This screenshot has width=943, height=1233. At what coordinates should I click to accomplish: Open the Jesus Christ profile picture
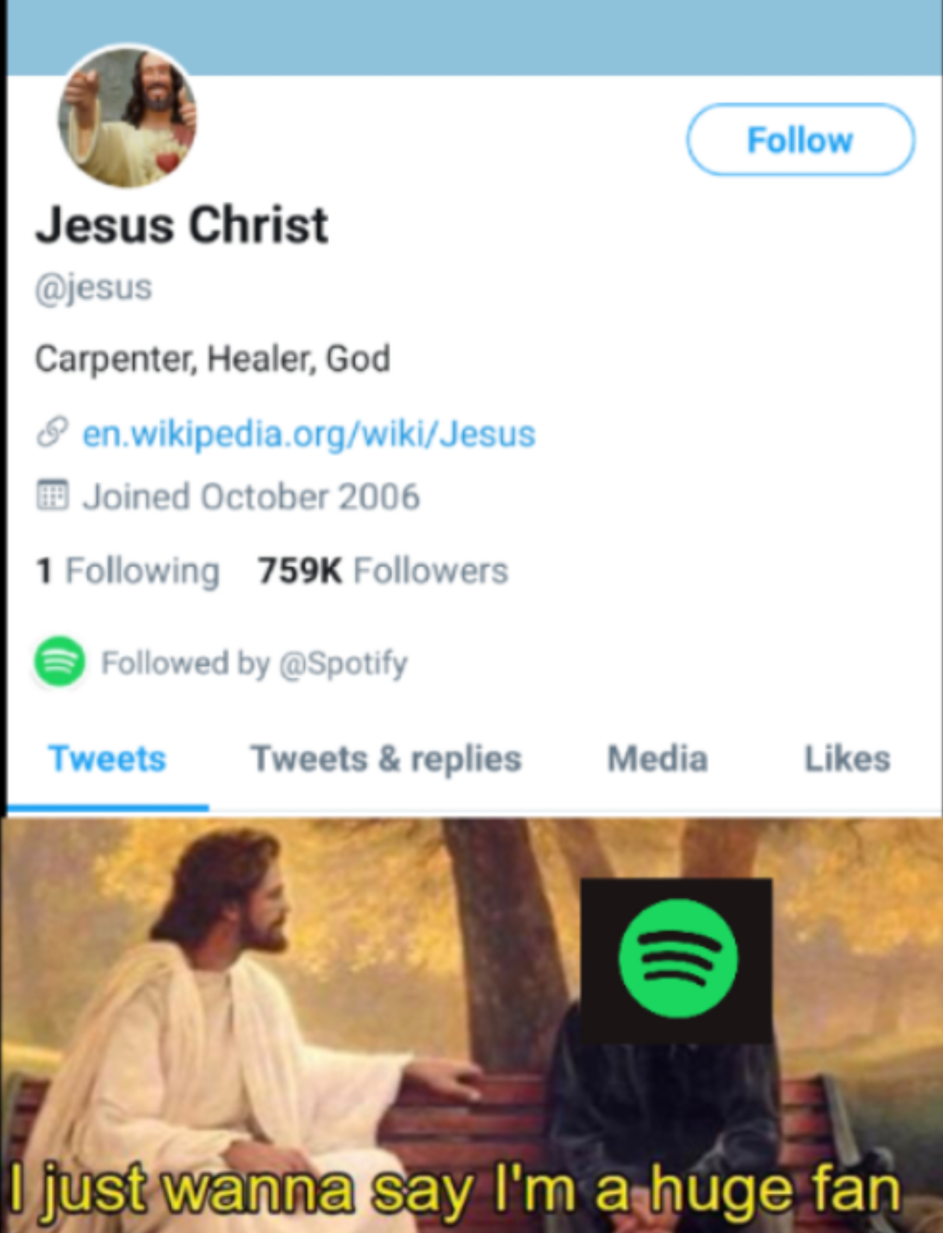click(127, 116)
